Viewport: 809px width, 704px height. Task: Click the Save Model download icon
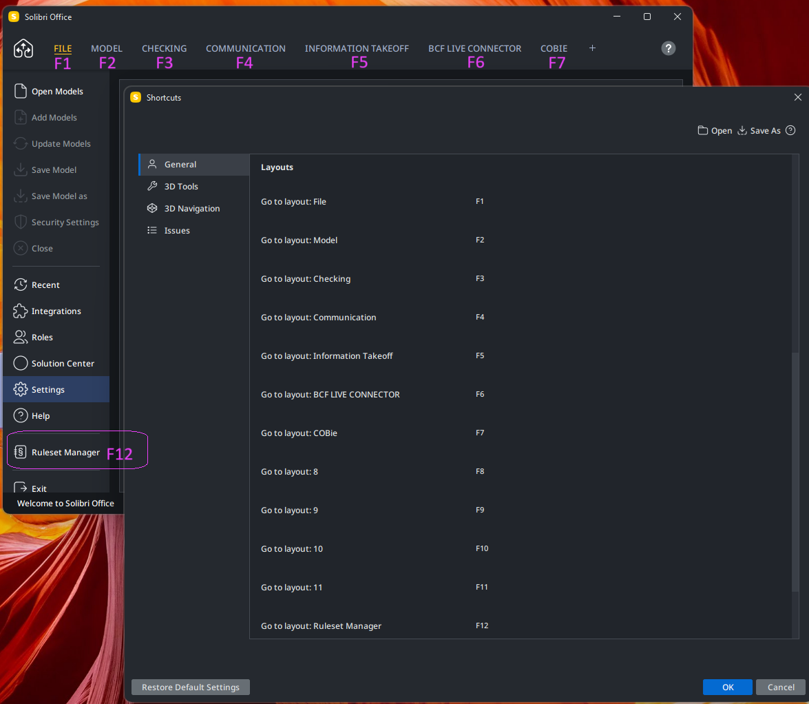20,169
